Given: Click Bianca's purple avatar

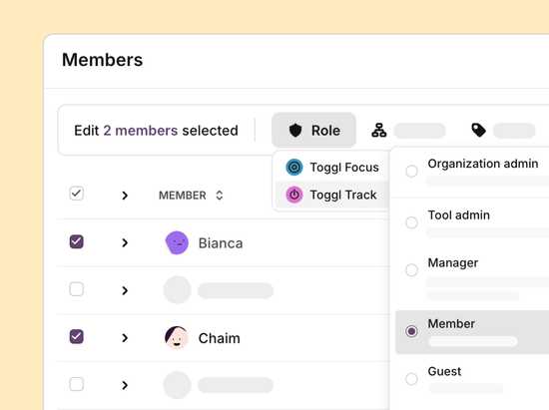Looking at the screenshot, I should (x=177, y=242).
